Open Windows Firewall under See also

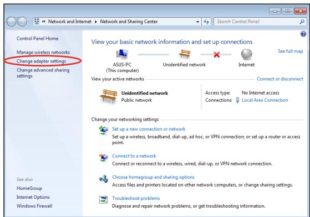[34, 206]
